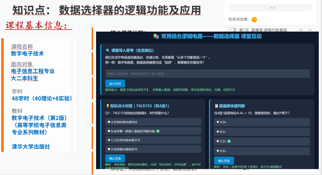
Task: Select answer C.只负责电路使能开关
Action: tap(153, 140)
